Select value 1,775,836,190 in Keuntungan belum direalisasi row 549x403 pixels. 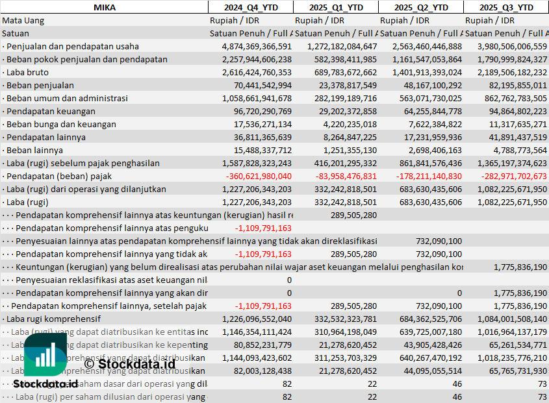pyautogui.click(x=520, y=267)
